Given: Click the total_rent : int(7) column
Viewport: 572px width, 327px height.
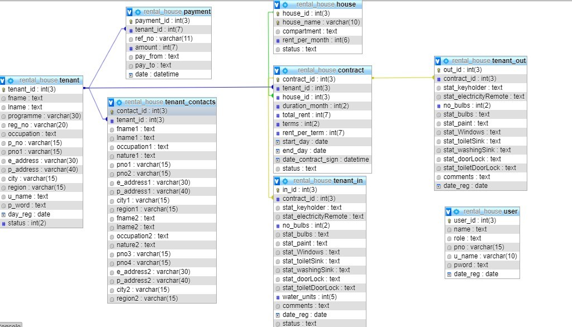Looking at the screenshot, I should point(322,115).
